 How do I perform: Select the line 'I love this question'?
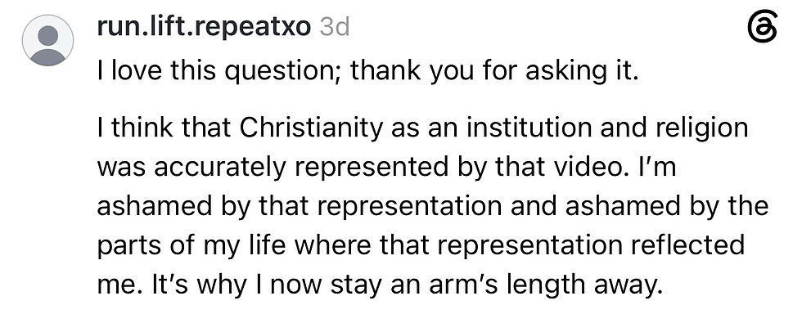[x=367, y=72]
